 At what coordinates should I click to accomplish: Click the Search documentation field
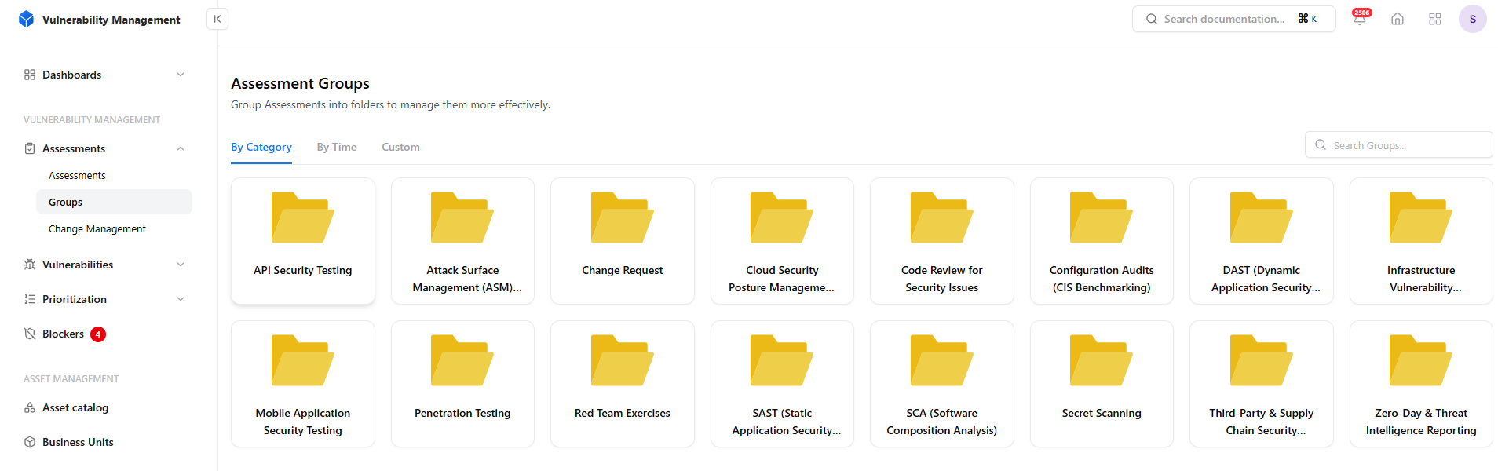tap(1233, 19)
